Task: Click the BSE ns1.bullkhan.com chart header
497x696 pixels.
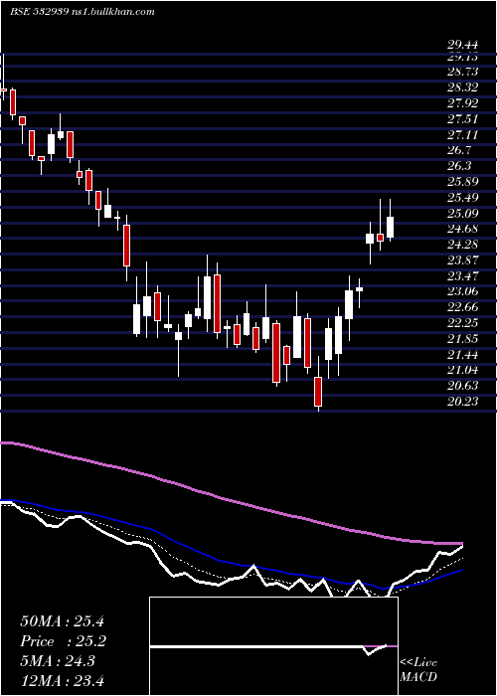Action: click(x=83, y=12)
